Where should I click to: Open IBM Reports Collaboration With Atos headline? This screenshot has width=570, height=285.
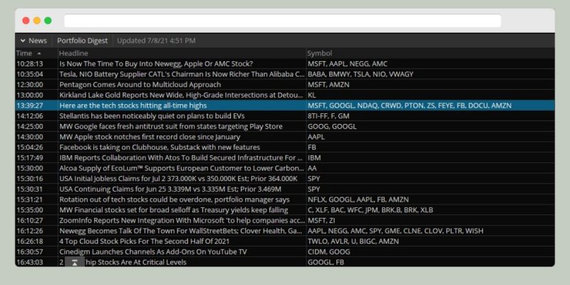181,157
